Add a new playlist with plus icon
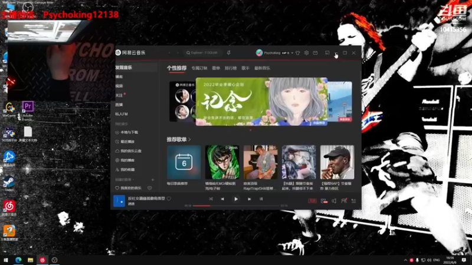 pyautogui.click(x=153, y=180)
